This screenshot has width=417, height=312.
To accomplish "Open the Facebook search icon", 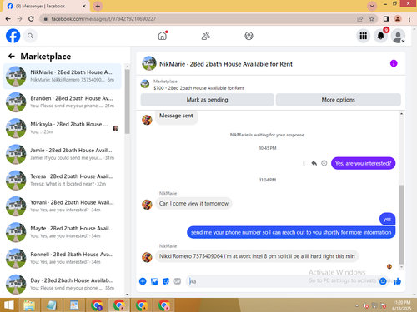I will pos(30,36).
